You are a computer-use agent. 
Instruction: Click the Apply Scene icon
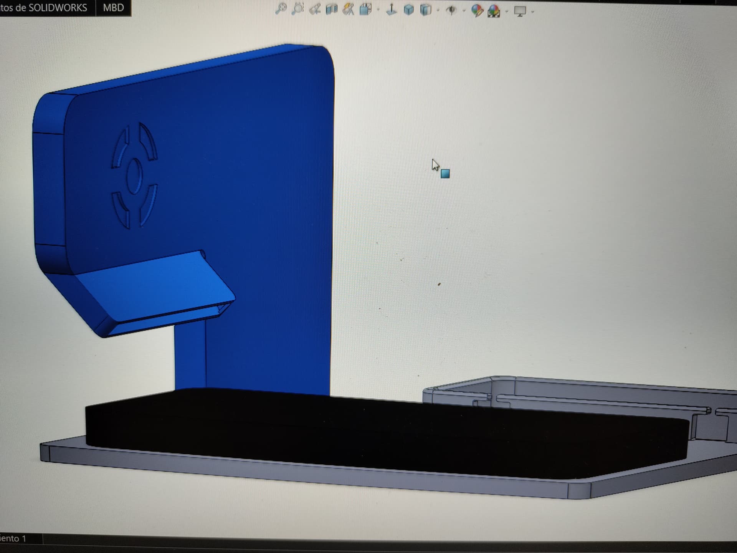pyautogui.click(x=494, y=12)
